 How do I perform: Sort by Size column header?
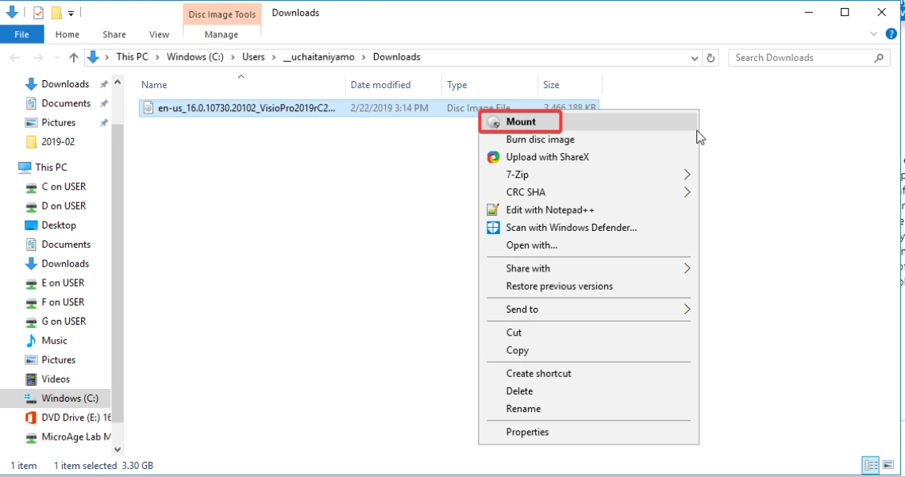tap(570, 85)
